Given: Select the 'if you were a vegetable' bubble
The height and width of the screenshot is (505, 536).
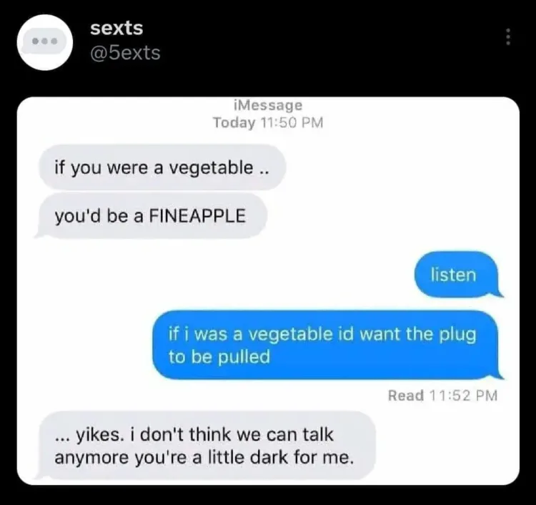Looking at the screenshot, I should coord(162,167).
